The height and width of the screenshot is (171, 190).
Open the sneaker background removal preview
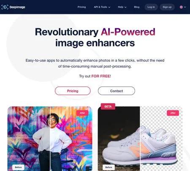pos(140,138)
